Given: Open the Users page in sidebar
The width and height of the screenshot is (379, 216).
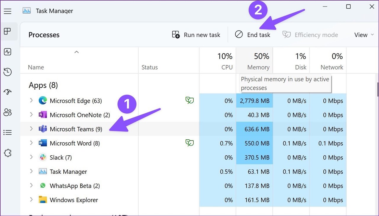Looking at the screenshot, I should click(7, 112).
